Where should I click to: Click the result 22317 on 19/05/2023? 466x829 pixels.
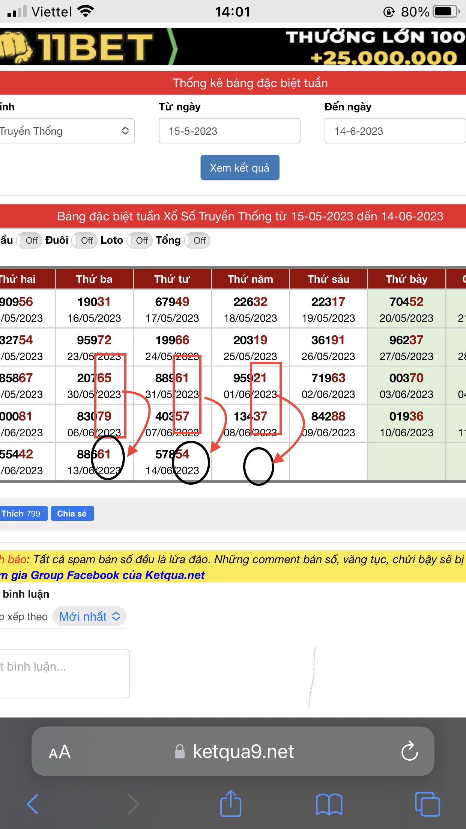328,301
